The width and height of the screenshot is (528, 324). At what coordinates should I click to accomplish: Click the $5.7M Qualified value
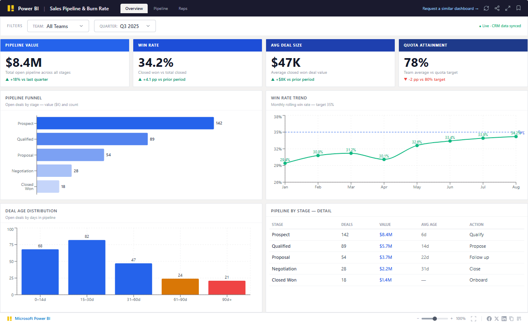coord(386,246)
